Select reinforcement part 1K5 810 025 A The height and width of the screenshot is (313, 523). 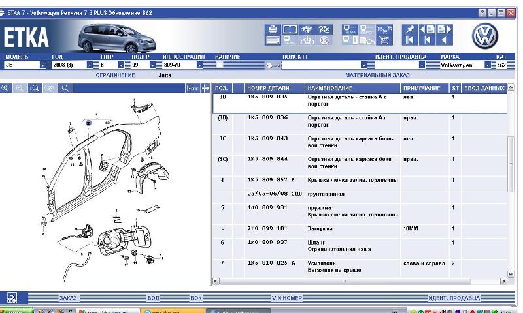tap(271, 263)
